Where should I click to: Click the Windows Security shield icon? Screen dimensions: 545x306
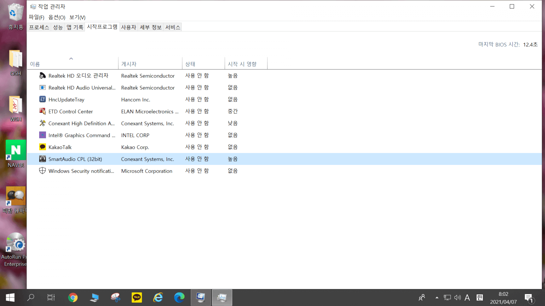(42, 171)
